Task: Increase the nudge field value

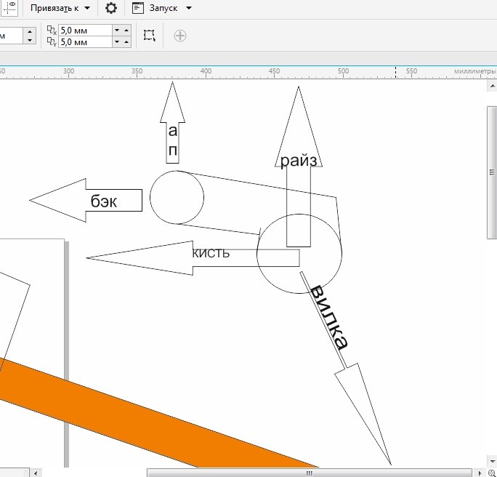Action: (30, 31)
